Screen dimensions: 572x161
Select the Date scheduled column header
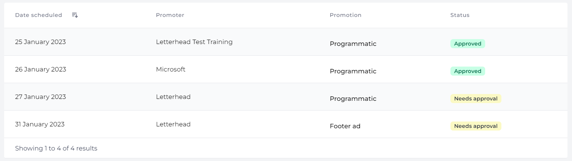39,15
